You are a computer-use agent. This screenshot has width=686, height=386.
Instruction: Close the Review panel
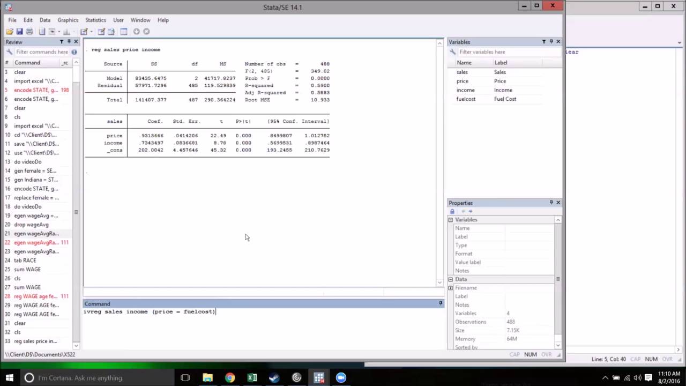point(76,42)
